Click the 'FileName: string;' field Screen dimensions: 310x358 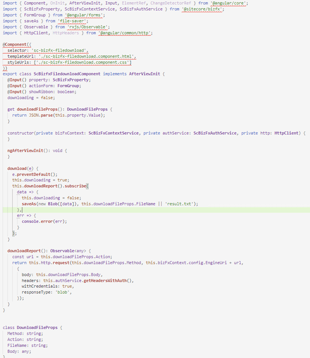point(28,345)
